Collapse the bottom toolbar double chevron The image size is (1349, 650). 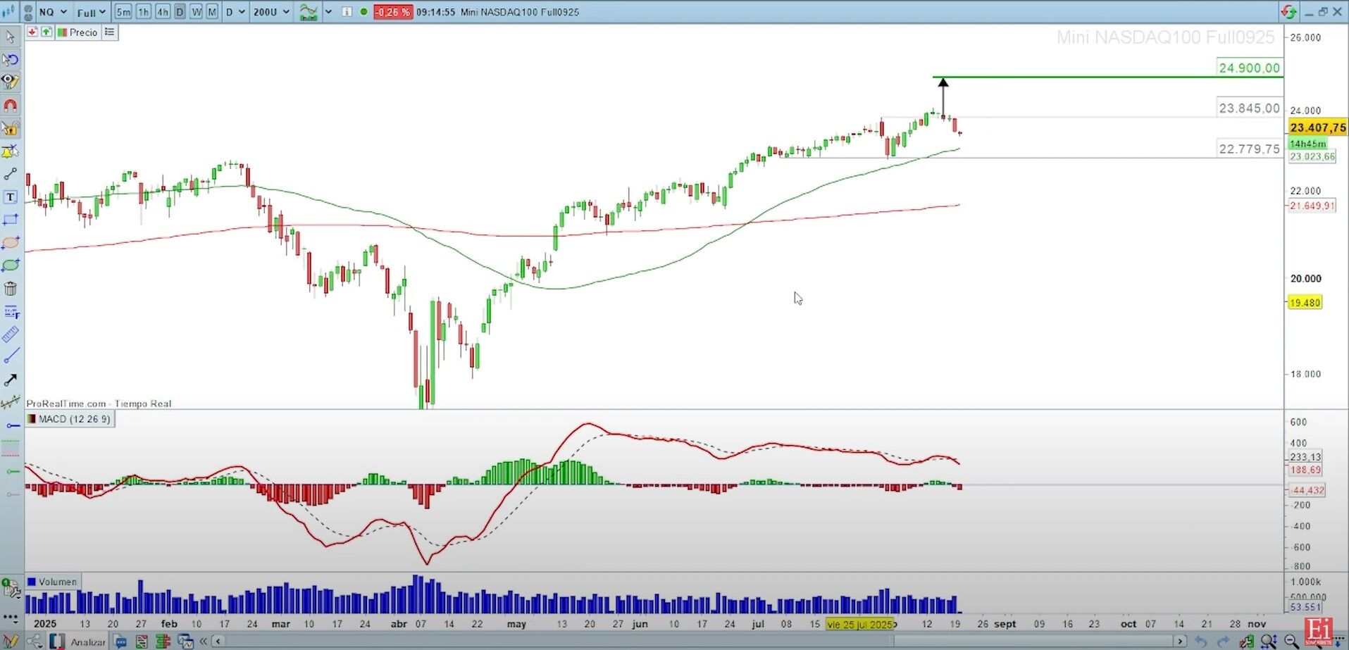coord(204,641)
